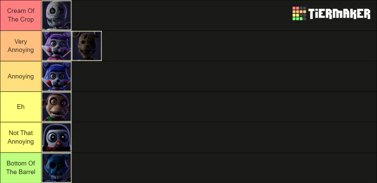This screenshot has height=183, width=377.
Task: Click the Eh tier label
Action: click(x=21, y=107)
